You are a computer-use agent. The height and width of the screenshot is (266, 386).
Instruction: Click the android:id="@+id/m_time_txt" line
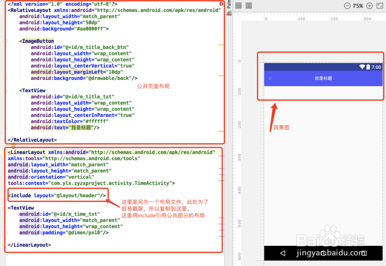(59, 214)
